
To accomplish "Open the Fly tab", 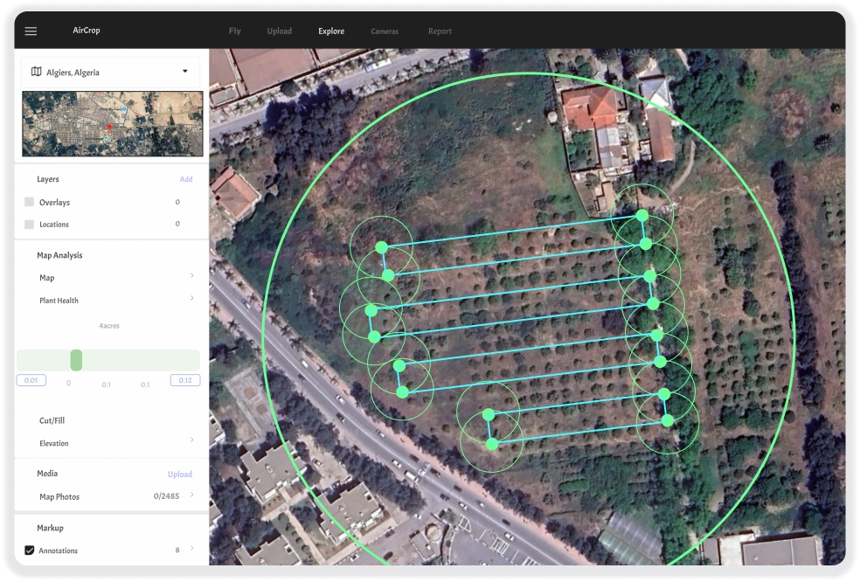I will [234, 31].
